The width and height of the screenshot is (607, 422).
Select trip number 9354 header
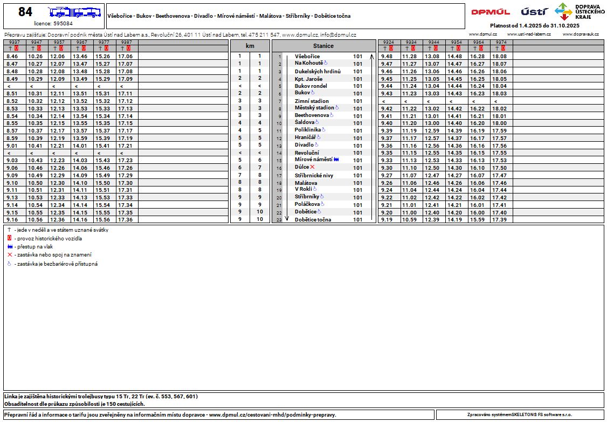pyautogui.click(x=456, y=42)
